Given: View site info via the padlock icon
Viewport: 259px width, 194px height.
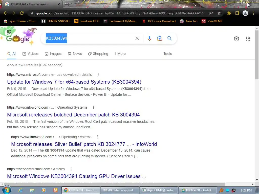Looking at the screenshot, I should pyautogui.click(x=32, y=13).
